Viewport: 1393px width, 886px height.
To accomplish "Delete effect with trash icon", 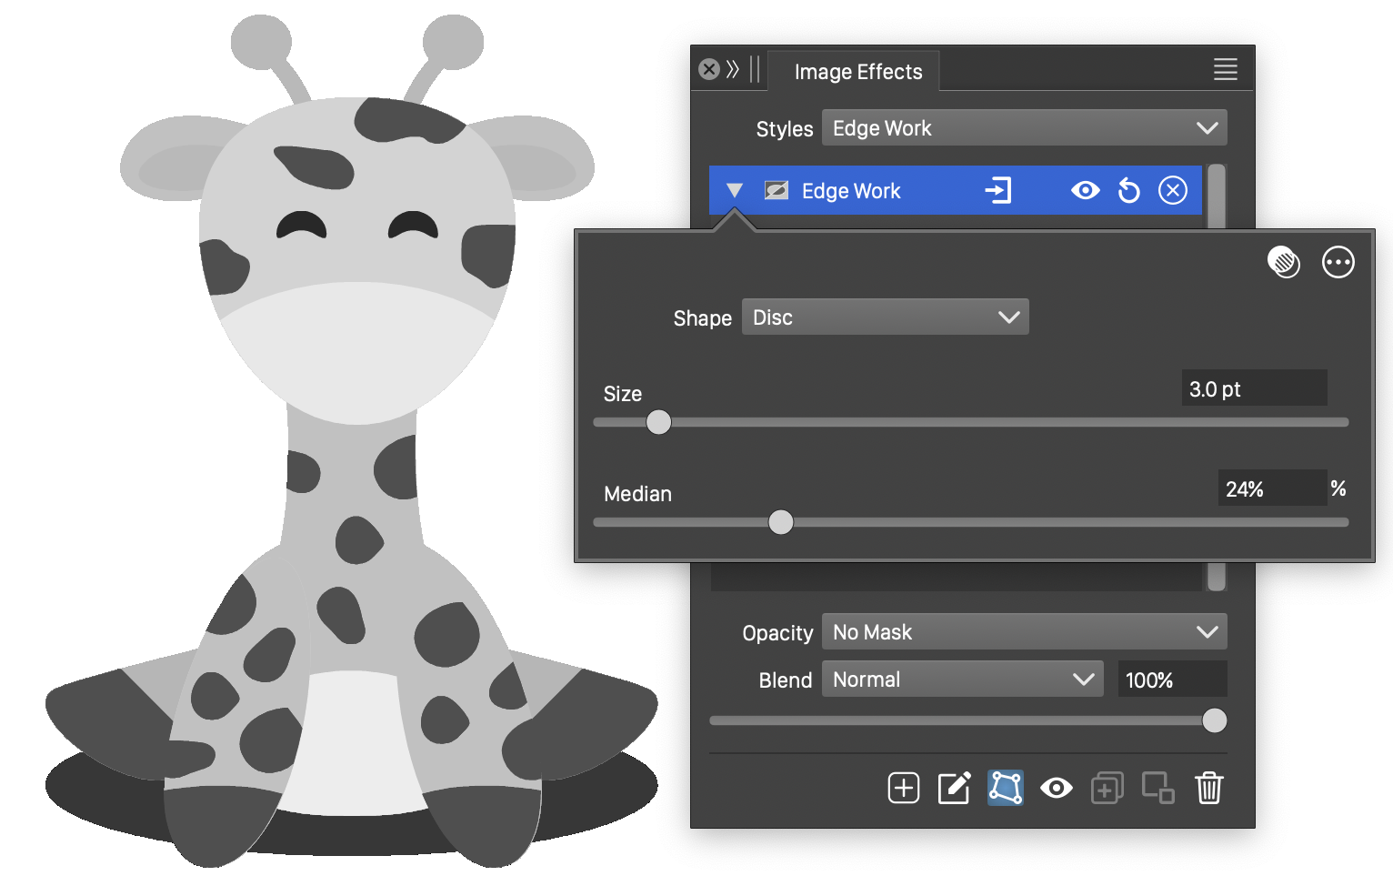I will coord(1208,788).
